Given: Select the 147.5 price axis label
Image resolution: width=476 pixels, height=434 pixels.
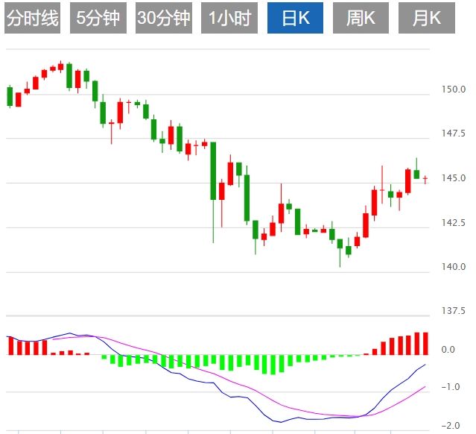Looking at the screenshot, I should (x=453, y=134).
